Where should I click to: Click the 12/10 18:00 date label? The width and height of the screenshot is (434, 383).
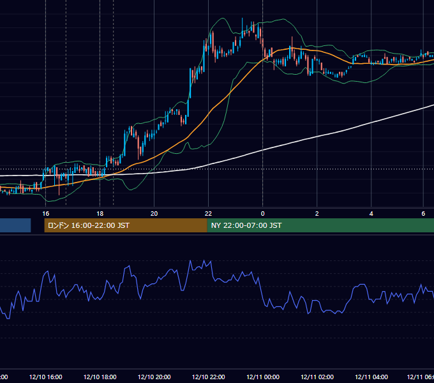pyautogui.click(x=100, y=377)
